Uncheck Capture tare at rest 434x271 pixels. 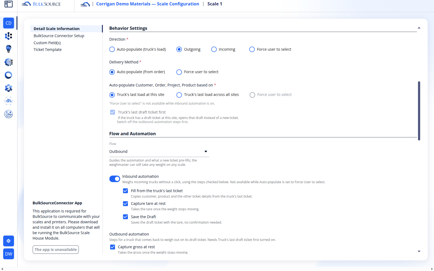(x=125, y=204)
